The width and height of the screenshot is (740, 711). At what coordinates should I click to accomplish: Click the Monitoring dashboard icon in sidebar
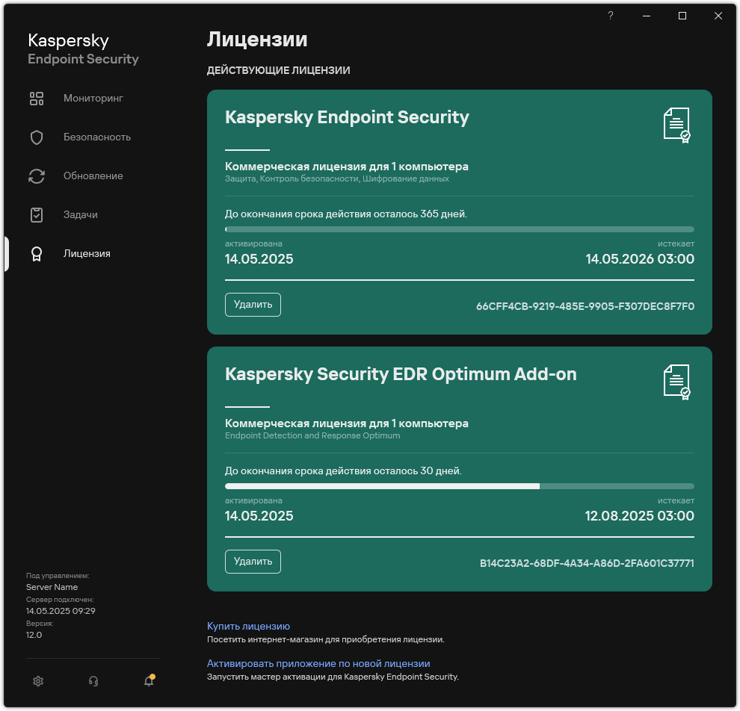37,99
